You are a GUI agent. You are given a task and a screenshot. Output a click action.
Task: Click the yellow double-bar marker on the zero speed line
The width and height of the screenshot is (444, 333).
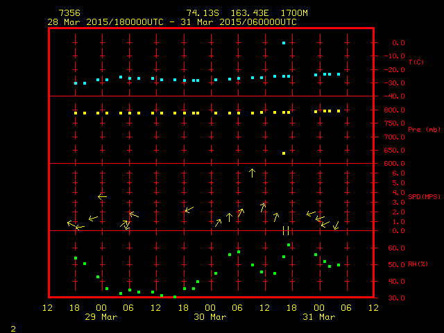pyautogui.click(x=285, y=230)
